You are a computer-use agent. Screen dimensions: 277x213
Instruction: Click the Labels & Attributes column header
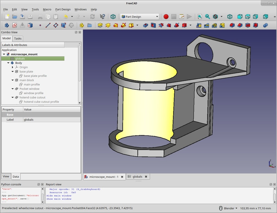coord(33,45)
